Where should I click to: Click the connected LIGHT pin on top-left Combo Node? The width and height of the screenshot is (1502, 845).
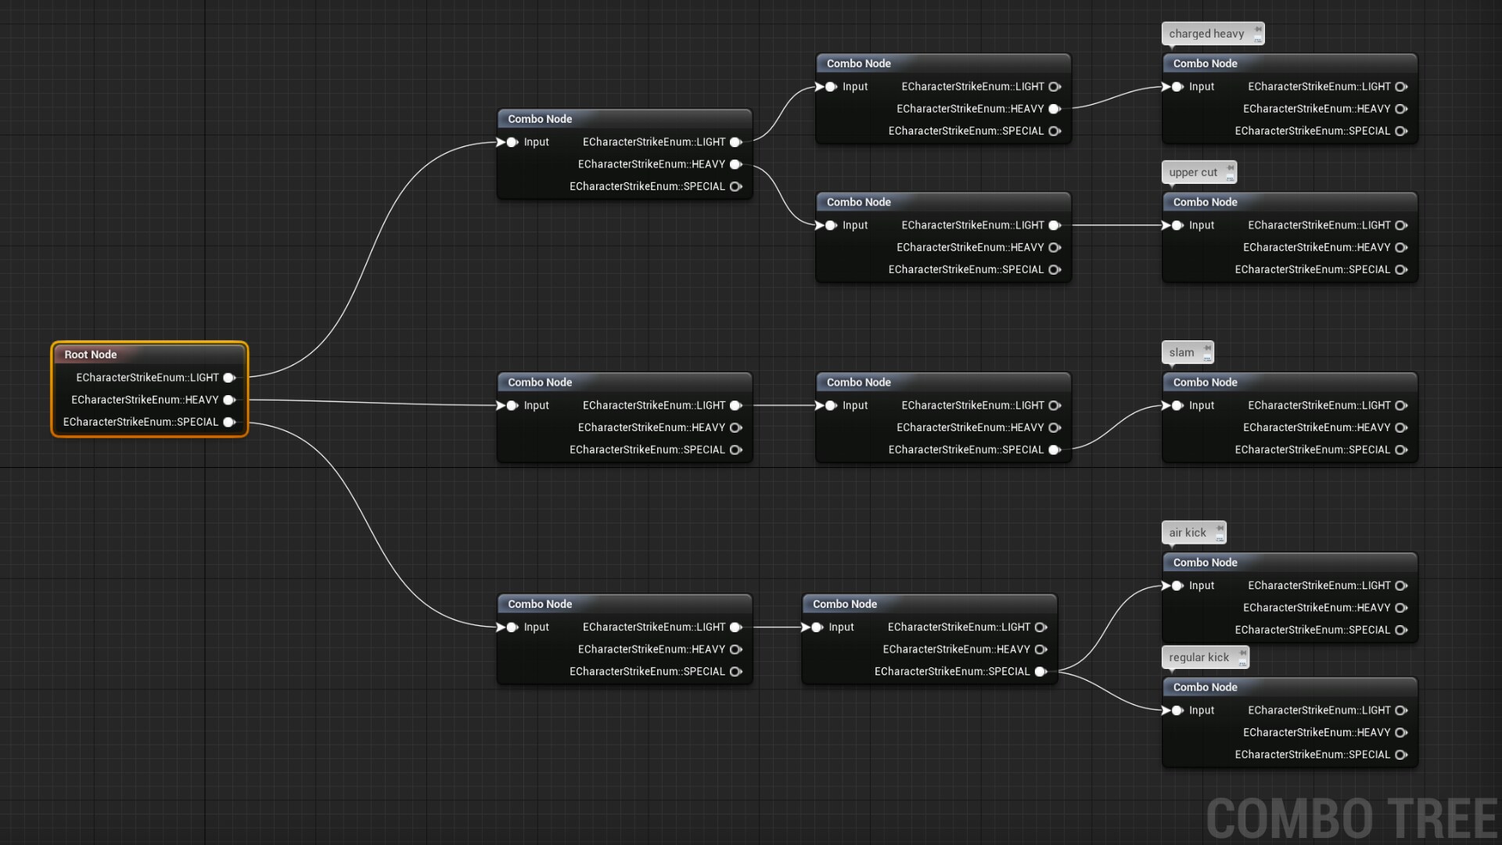(736, 142)
